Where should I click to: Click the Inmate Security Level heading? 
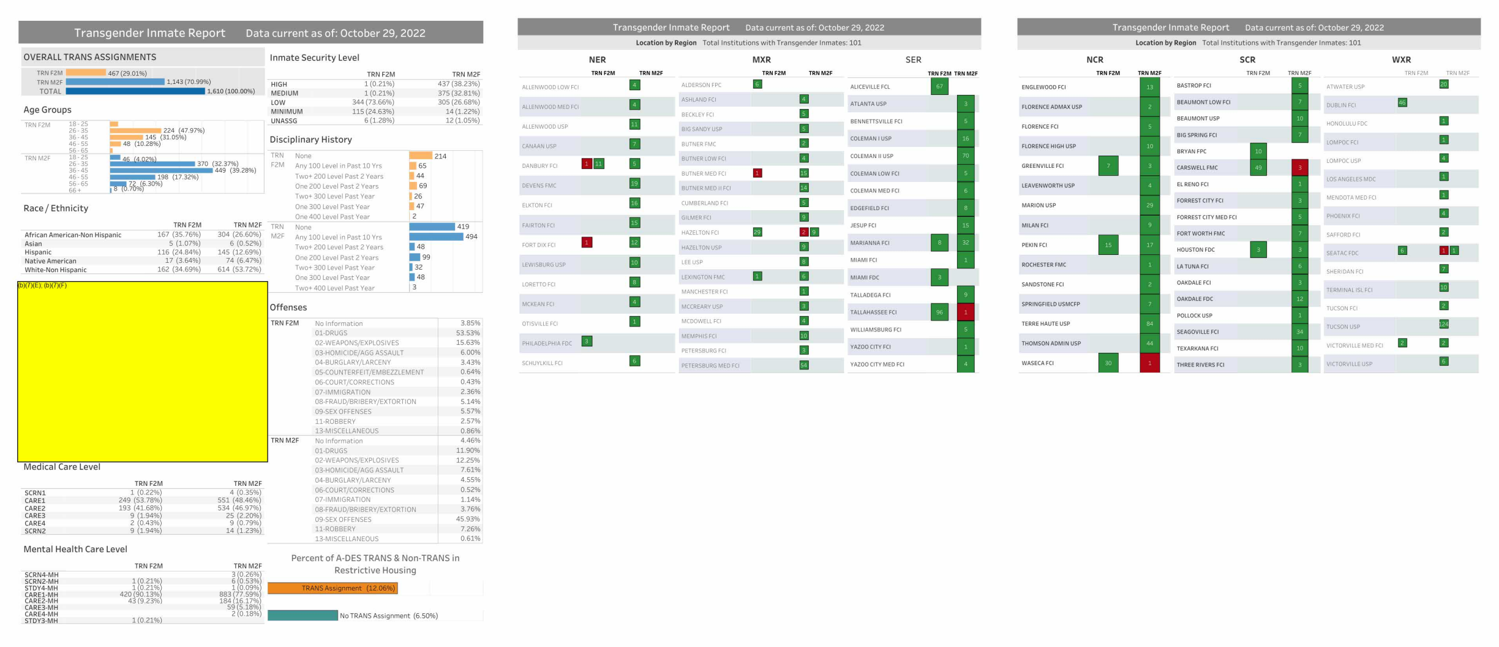314,58
